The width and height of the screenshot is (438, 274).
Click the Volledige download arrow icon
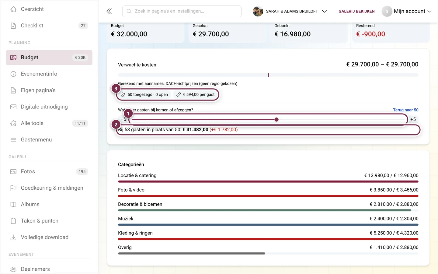pos(13,237)
